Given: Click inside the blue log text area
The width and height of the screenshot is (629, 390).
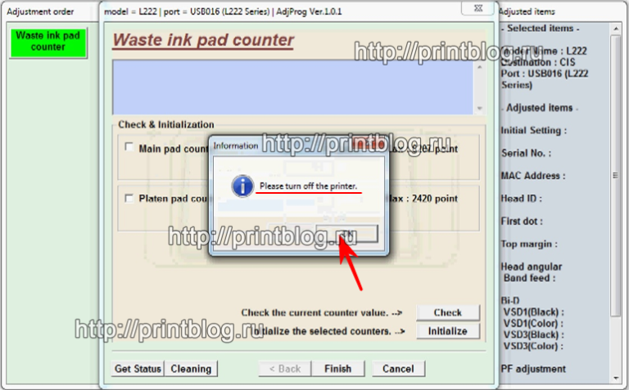Looking at the screenshot, I should pos(293,87).
